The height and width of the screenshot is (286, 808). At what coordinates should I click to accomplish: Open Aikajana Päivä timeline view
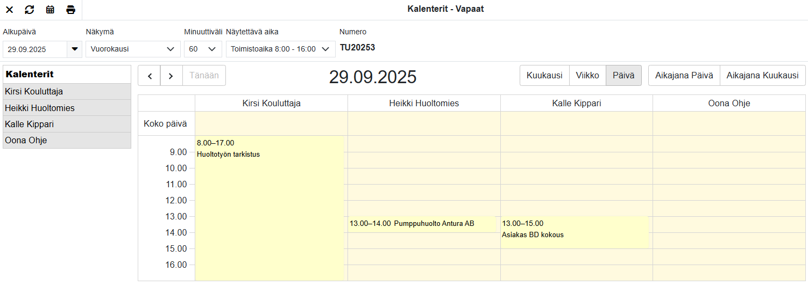(684, 76)
